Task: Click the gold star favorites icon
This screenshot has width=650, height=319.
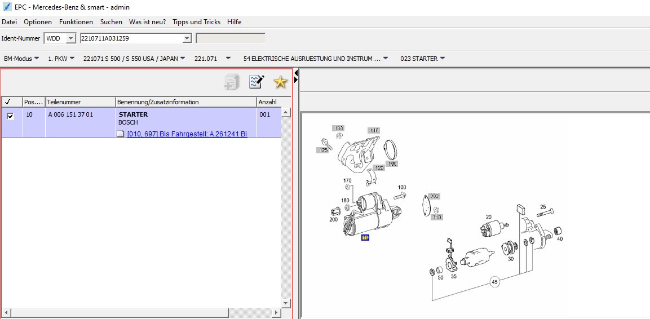Action: 280,82
